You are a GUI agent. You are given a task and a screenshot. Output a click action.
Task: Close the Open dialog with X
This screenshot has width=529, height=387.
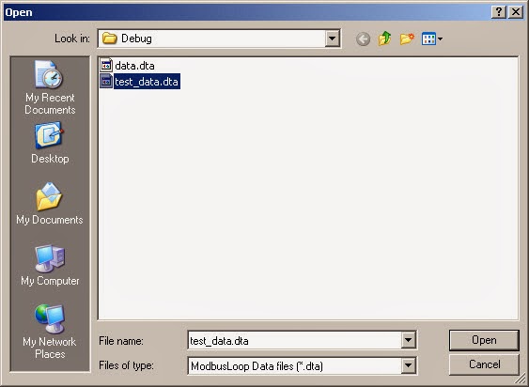(x=516, y=12)
